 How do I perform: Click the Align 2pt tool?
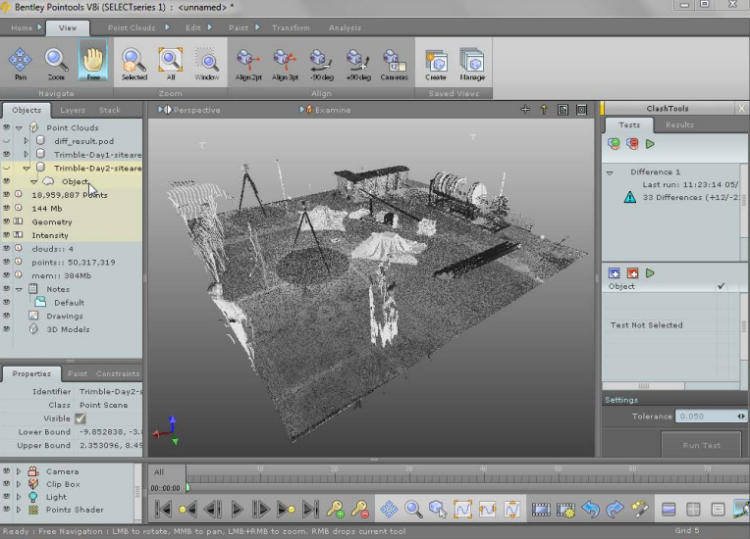pos(248,65)
